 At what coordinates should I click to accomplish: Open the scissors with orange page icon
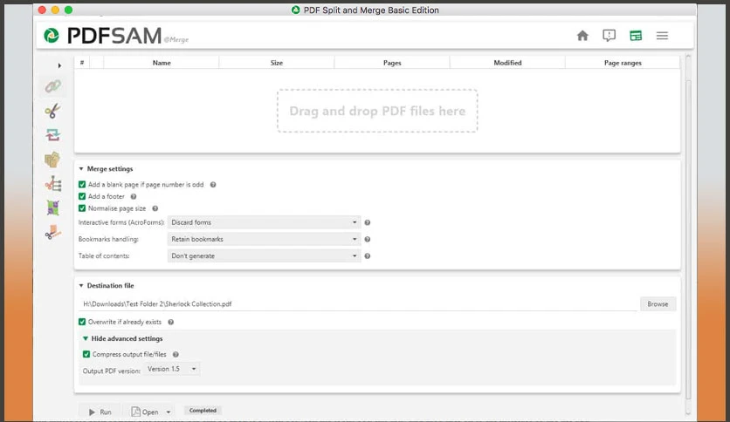click(x=52, y=233)
